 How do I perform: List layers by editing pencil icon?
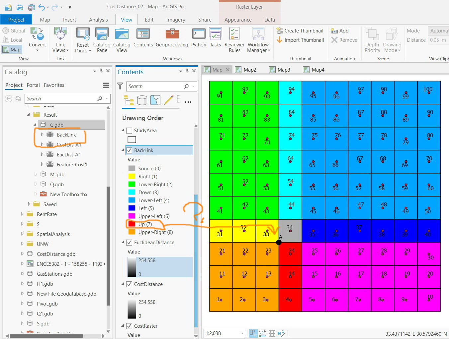(x=169, y=100)
